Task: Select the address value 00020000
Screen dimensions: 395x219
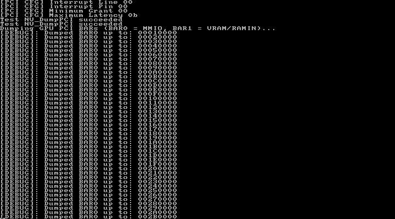Action: pyautogui.click(x=157, y=37)
